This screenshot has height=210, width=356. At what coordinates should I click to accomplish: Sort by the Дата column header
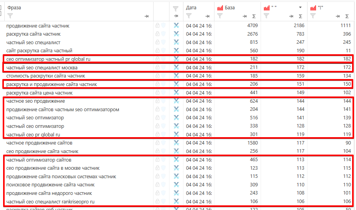(x=191, y=8)
